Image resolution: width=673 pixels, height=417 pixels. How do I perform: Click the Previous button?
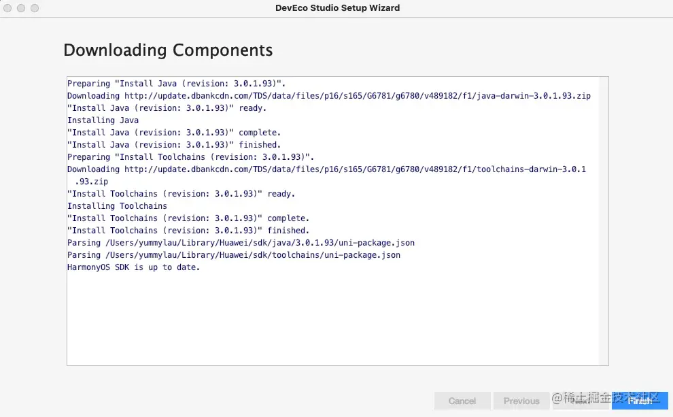pyautogui.click(x=521, y=401)
